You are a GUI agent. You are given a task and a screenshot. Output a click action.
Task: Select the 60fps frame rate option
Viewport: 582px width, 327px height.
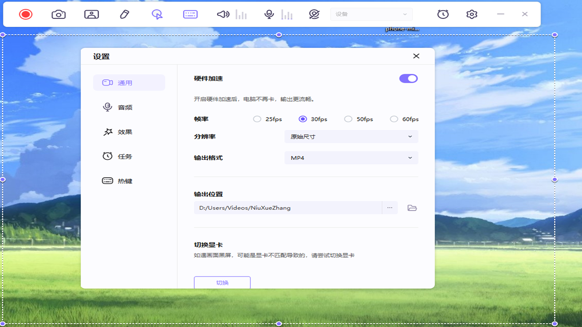coord(394,119)
